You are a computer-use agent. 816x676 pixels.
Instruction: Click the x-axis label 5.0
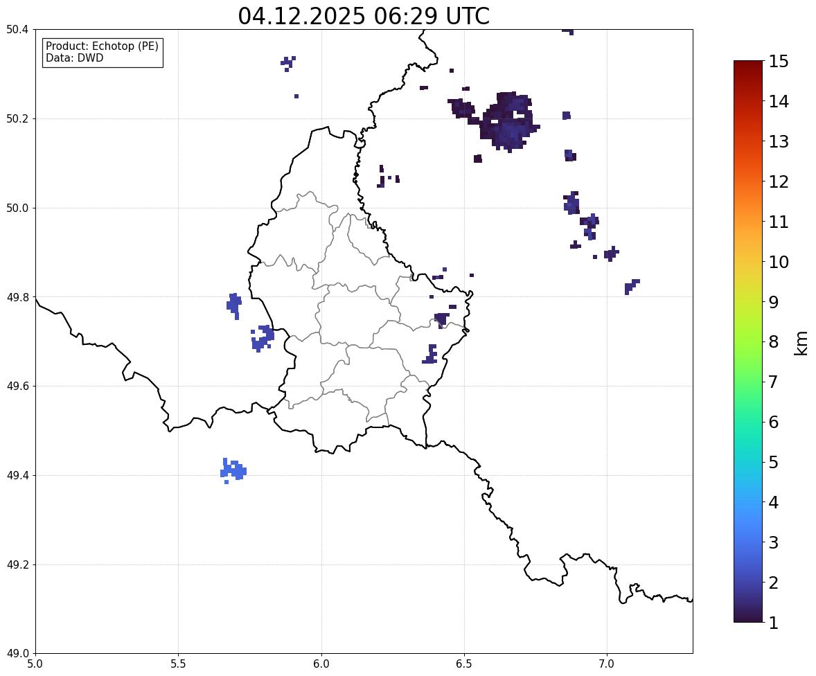[35, 664]
